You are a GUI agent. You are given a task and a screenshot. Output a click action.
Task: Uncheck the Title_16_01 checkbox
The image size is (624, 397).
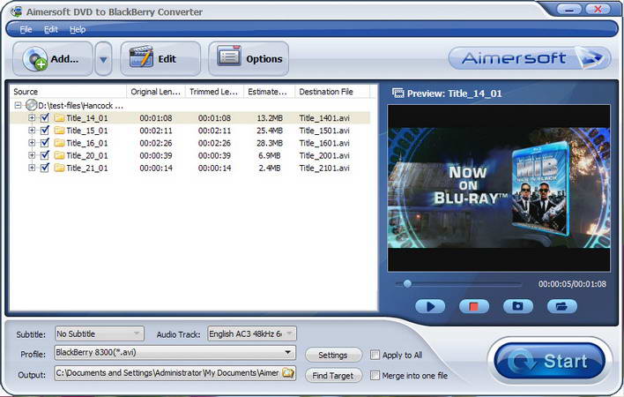45,143
